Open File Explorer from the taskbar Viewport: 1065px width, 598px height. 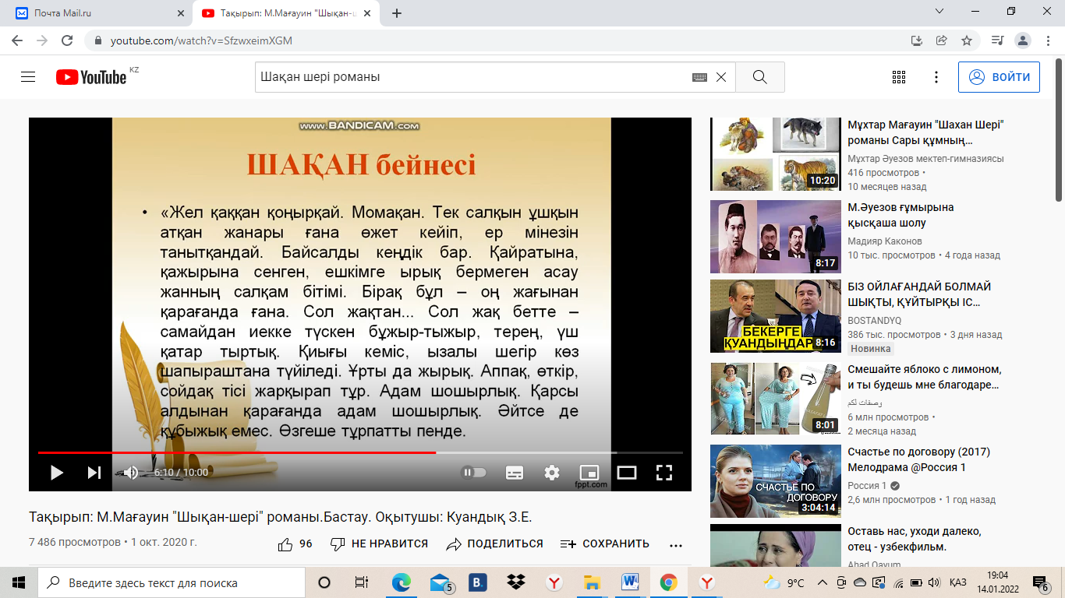(x=592, y=582)
